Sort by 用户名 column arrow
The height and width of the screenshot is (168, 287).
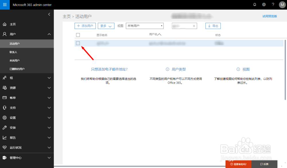[x=159, y=34]
